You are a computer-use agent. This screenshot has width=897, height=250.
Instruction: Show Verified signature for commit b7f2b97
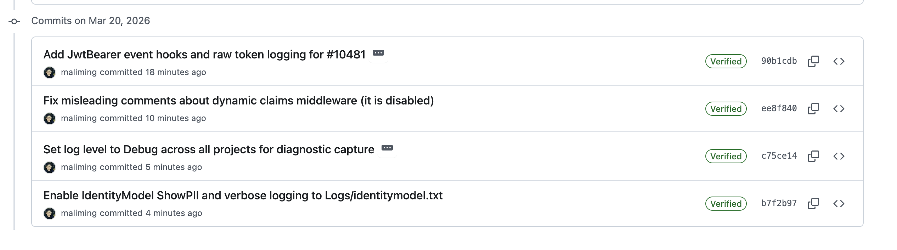(726, 204)
